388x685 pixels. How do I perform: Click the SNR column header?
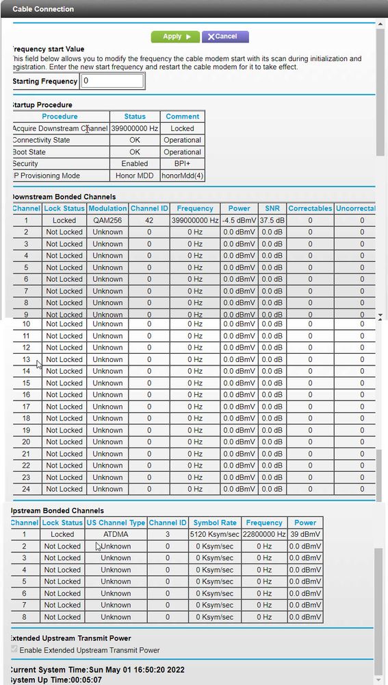272,208
